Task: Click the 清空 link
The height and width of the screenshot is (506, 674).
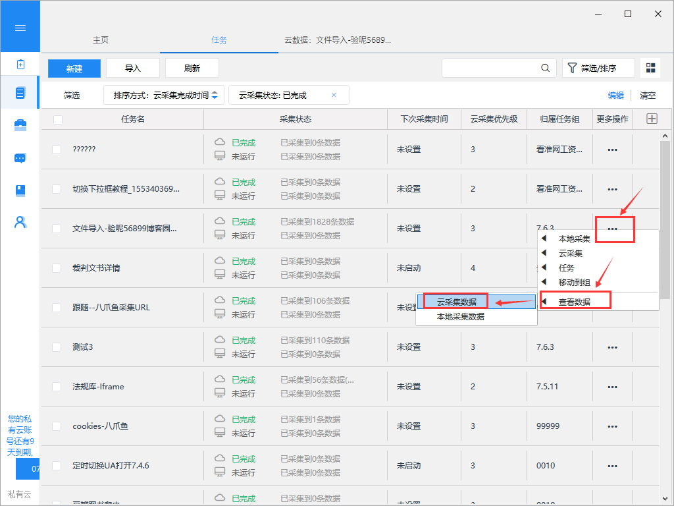Action: (648, 95)
